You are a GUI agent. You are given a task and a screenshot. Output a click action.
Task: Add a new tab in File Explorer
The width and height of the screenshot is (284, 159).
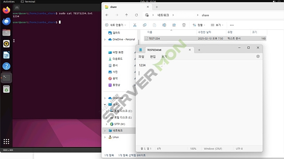click(x=157, y=7)
